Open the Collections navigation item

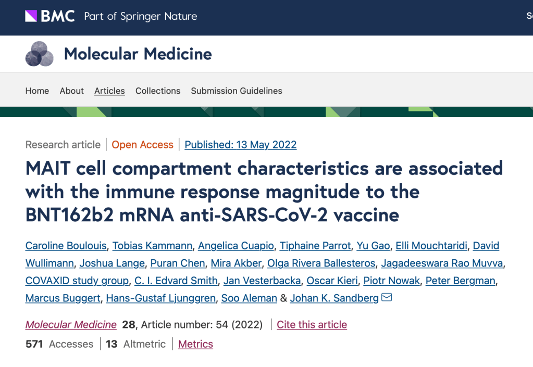[158, 91]
